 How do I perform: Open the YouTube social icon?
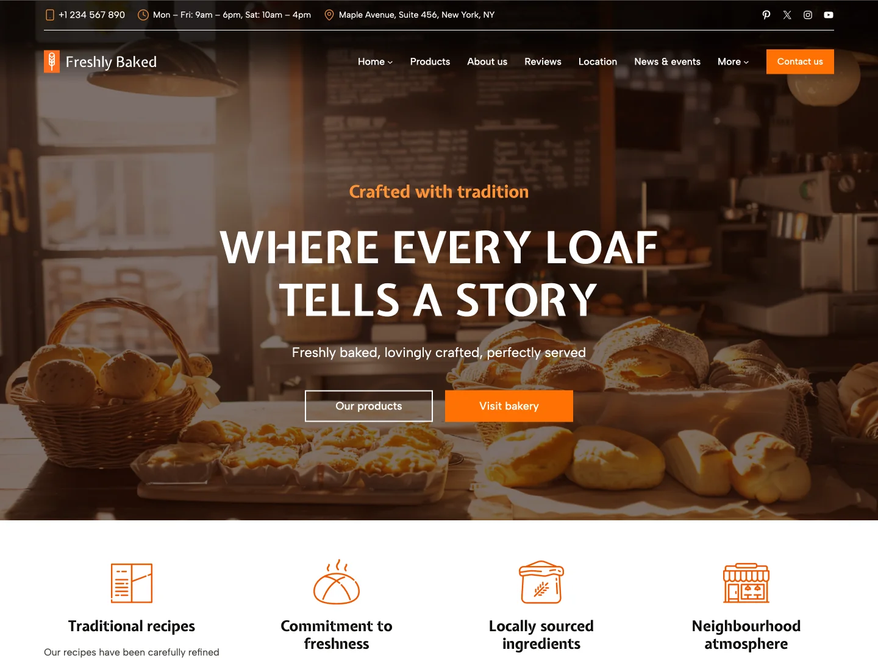(829, 15)
